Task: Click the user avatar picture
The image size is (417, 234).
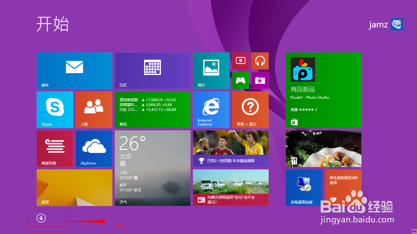Action: click(x=397, y=25)
